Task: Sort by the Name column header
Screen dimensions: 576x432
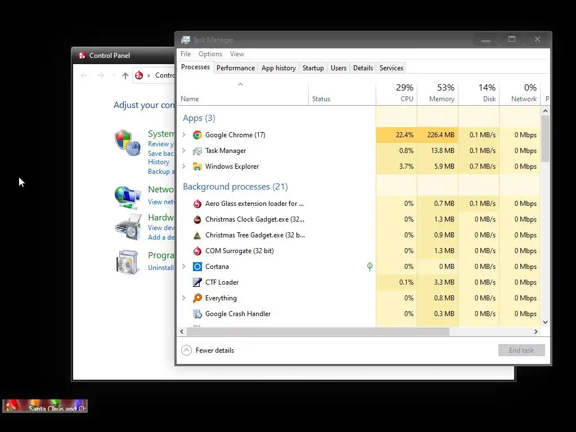Action: click(243, 93)
